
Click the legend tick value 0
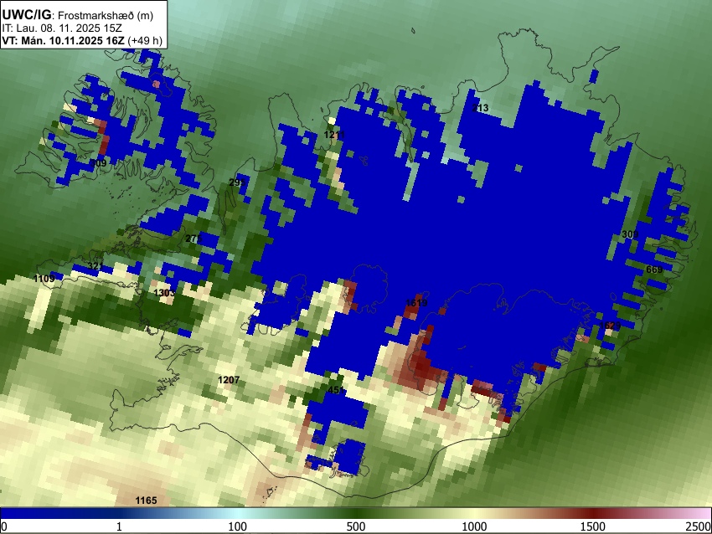(x=4, y=526)
